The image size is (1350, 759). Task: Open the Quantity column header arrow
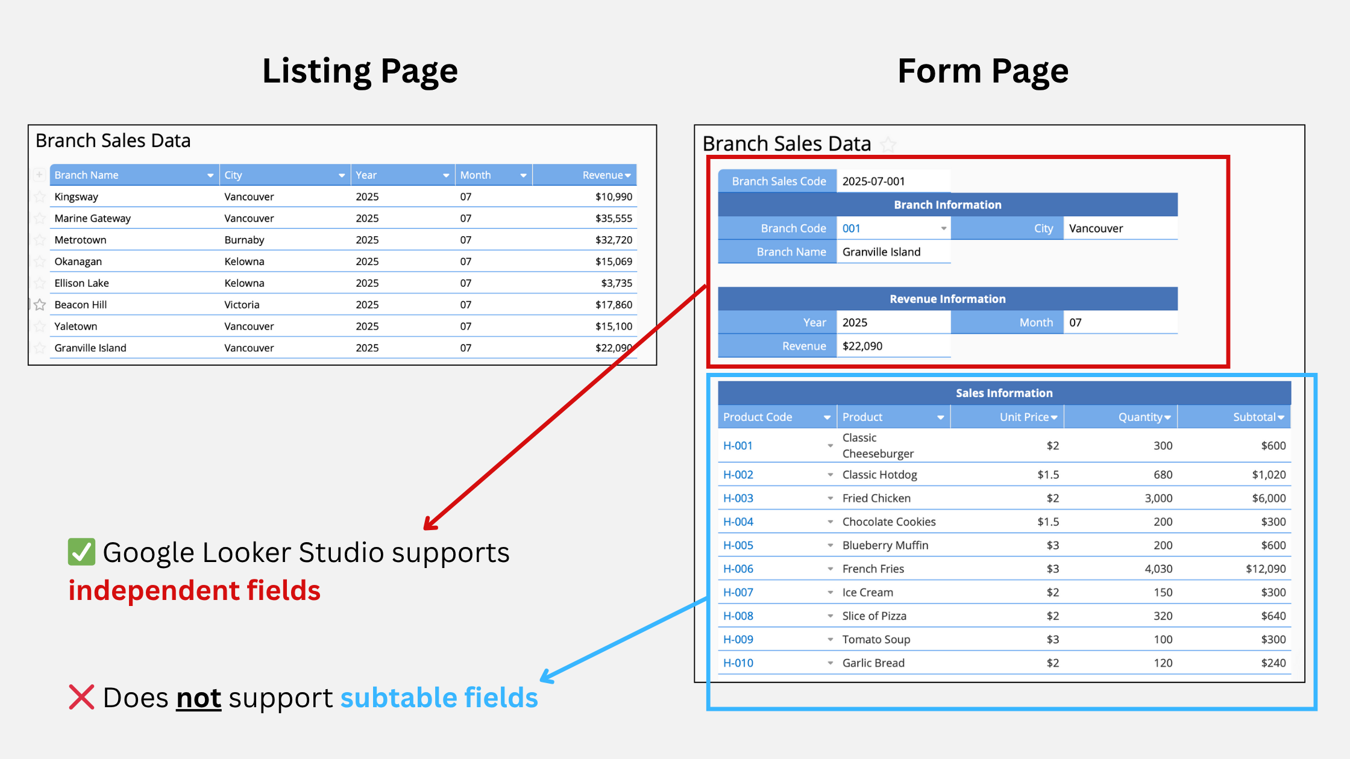coord(1167,417)
